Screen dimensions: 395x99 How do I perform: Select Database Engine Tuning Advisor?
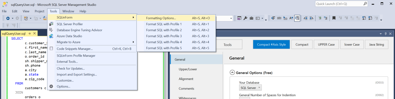click(x=92, y=30)
